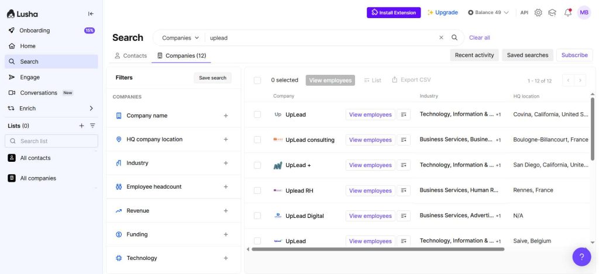Open Conversations in sidebar
Viewport: 599px width, 274px height.
(51, 93)
